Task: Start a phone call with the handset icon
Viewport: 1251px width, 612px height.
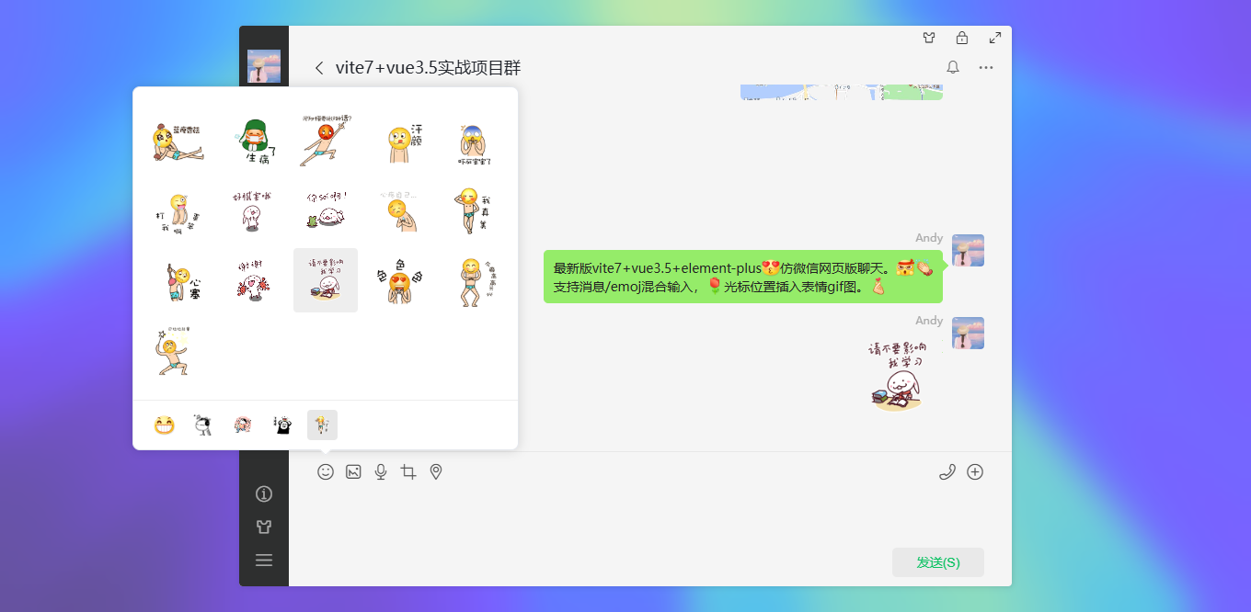Action: 947,471
